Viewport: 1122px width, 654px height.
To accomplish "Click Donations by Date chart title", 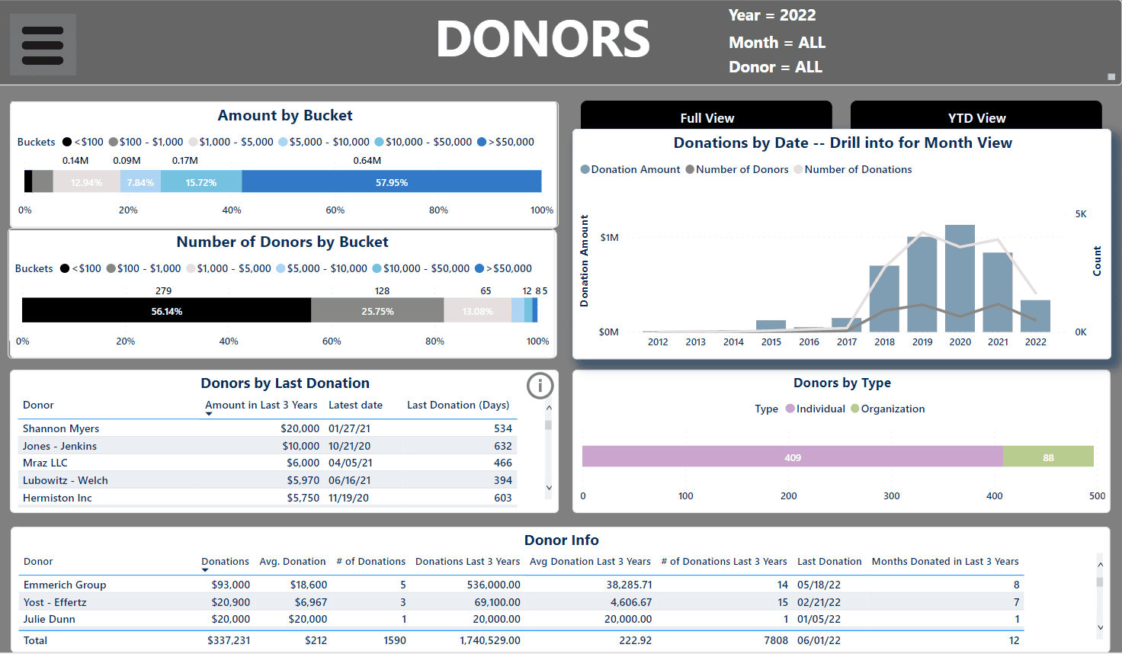I will click(842, 143).
